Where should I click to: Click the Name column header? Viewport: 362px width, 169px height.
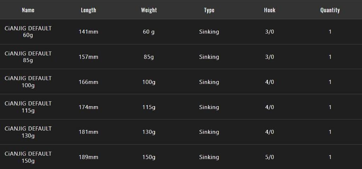click(28, 10)
